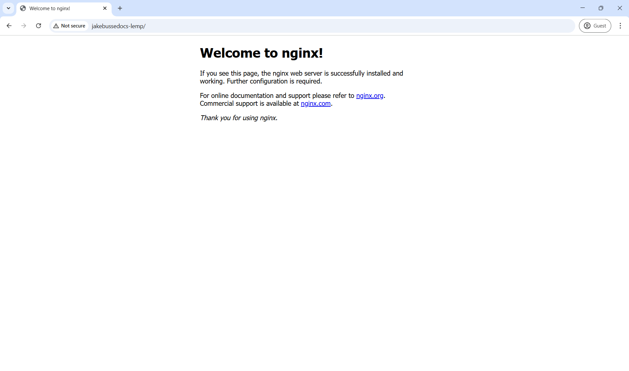Click the Guest profile avatar icon
Viewport: 629px width, 371px height.
[x=587, y=26]
